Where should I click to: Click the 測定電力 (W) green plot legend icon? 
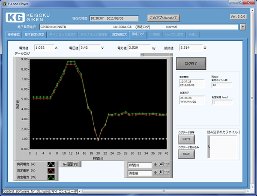pos(51,177)
